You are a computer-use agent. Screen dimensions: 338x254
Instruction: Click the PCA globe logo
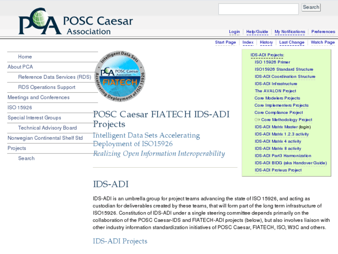pyautogui.click(x=40, y=21)
